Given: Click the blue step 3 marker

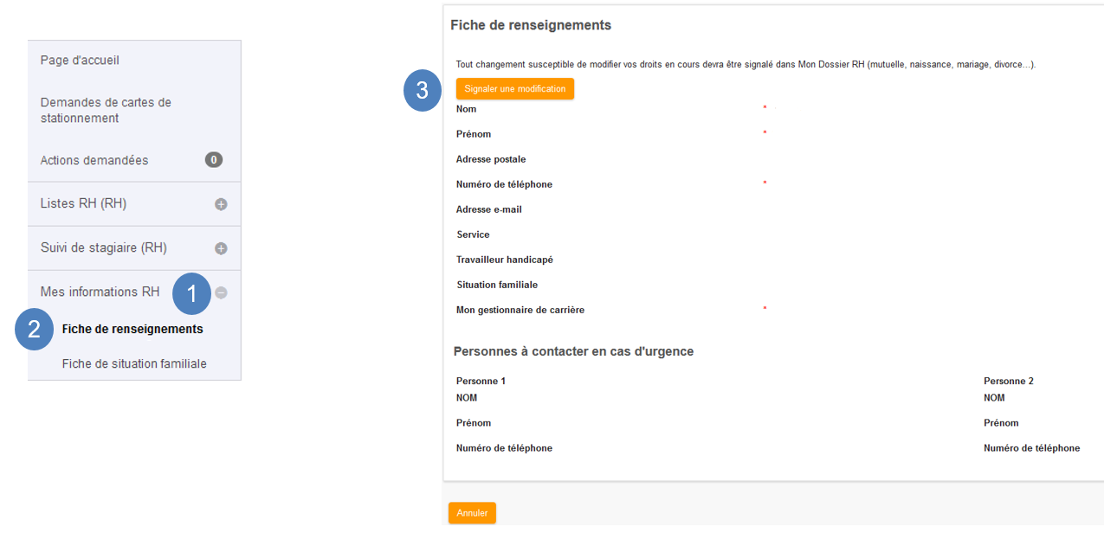Looking at the screenshot, I should pyautogui.click(x=423, y=90).
